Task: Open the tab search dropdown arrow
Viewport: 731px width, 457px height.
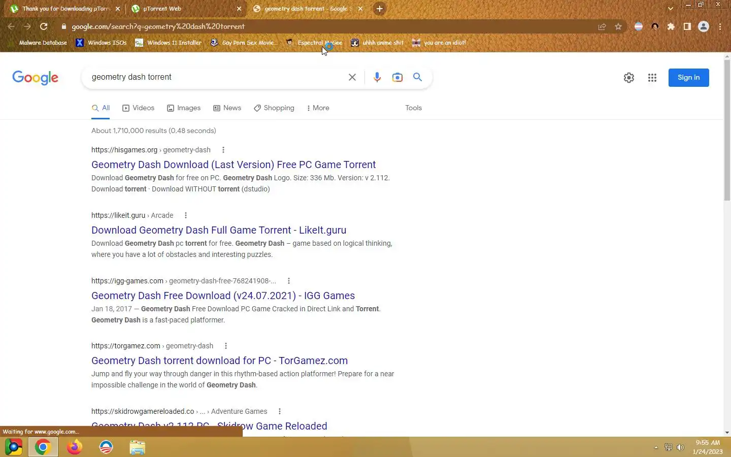Action: (x=670, y=9)
